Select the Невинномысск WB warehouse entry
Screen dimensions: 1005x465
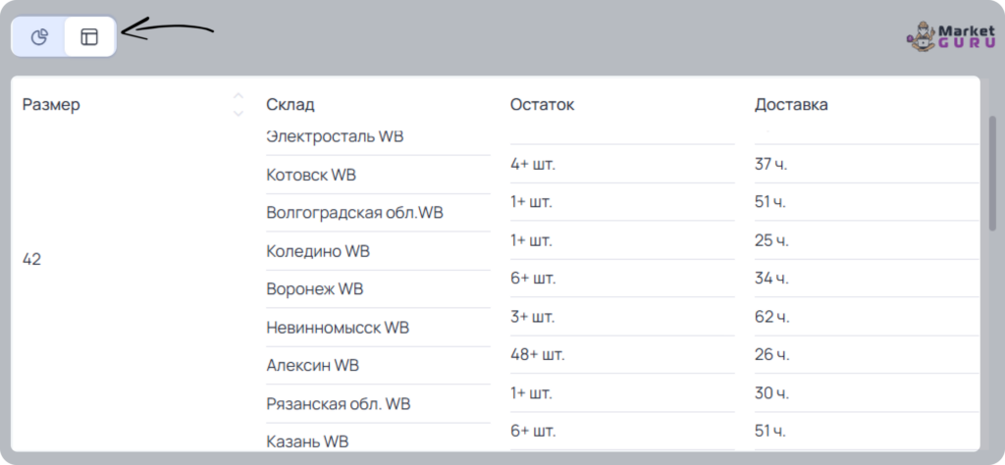click(x=338, y=328)
